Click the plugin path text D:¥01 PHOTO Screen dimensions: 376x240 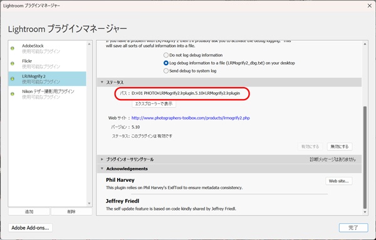coord(186,93)
